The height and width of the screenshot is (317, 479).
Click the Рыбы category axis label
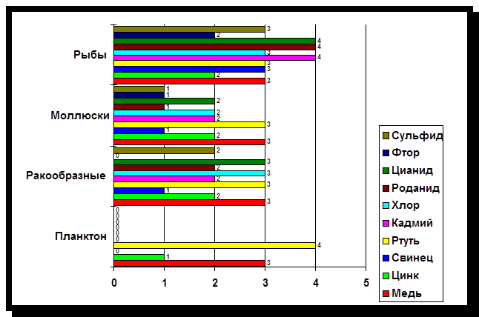point(89,54)
